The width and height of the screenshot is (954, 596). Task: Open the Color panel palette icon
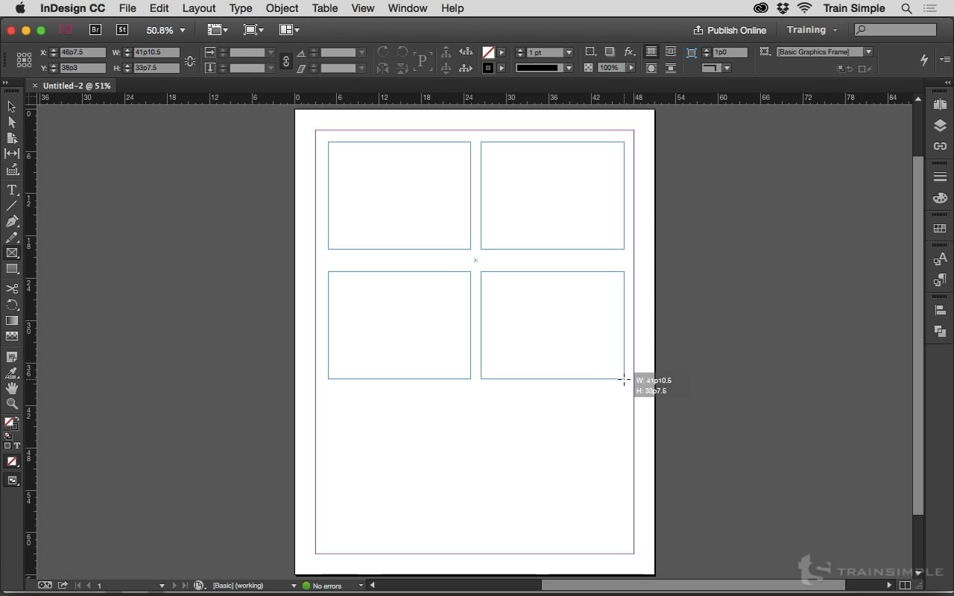(940, 198)
